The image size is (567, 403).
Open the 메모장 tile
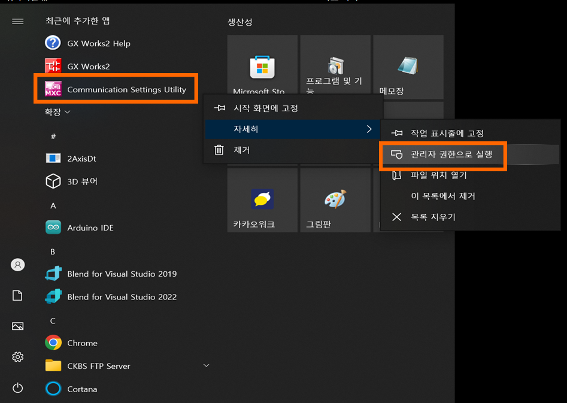(x=408, y=67)
